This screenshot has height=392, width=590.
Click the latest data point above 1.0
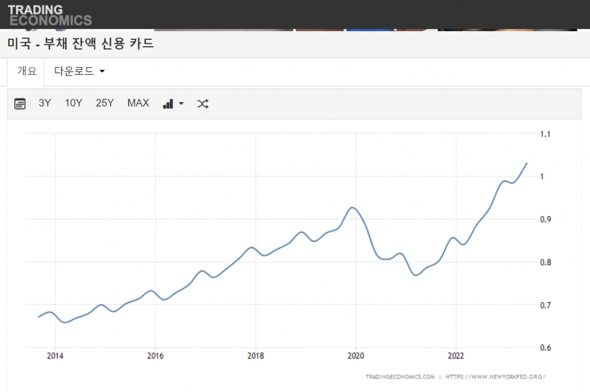527,163
